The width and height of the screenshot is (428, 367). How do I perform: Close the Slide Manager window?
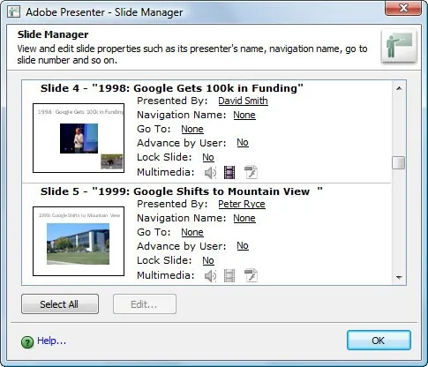(x=403, y=8)
